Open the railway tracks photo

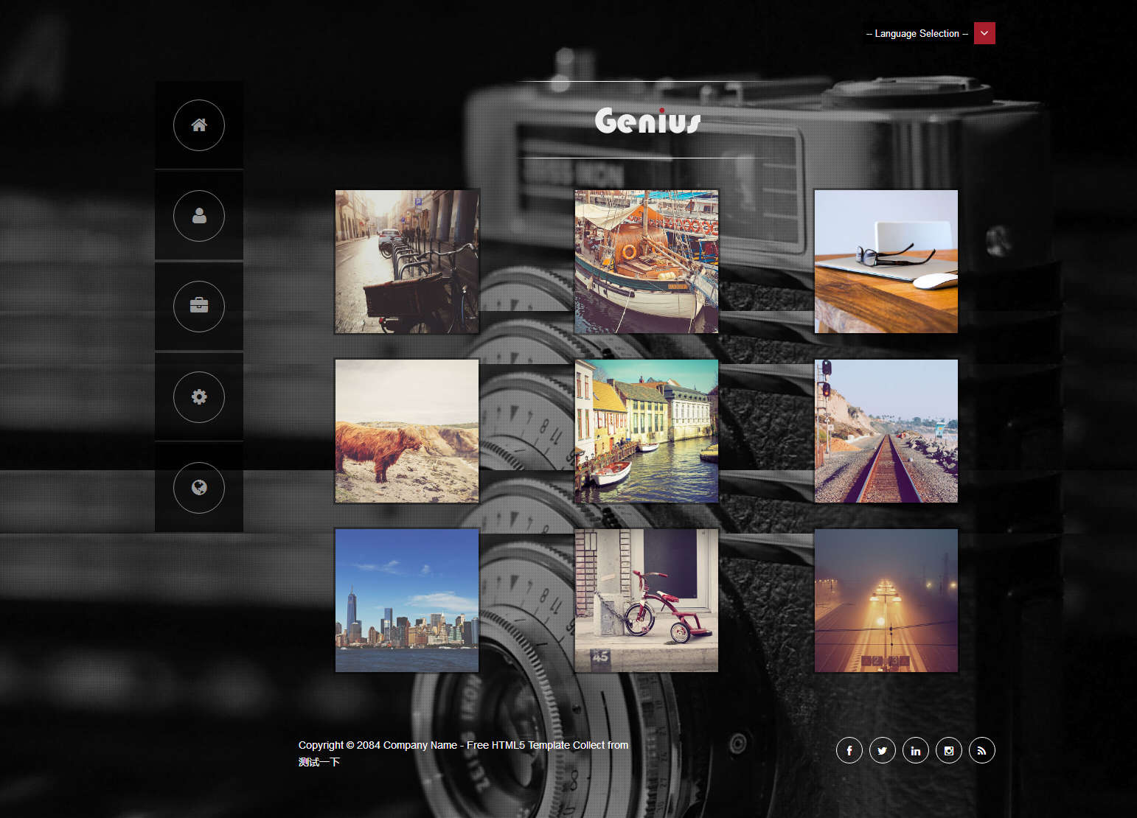point(886,431)
